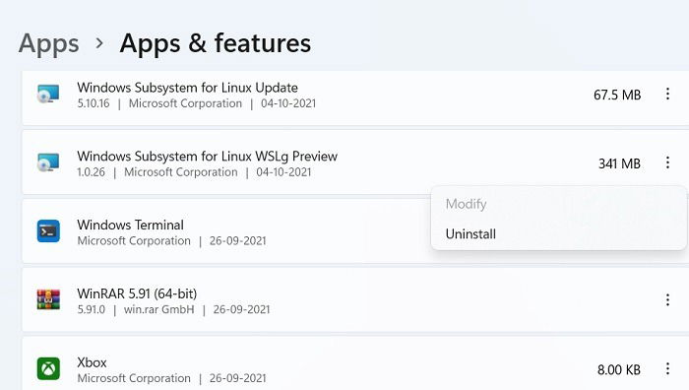689x390 pixels.
Task: Click the WSLg Preview app icon
Action: [x=48, y=162]
